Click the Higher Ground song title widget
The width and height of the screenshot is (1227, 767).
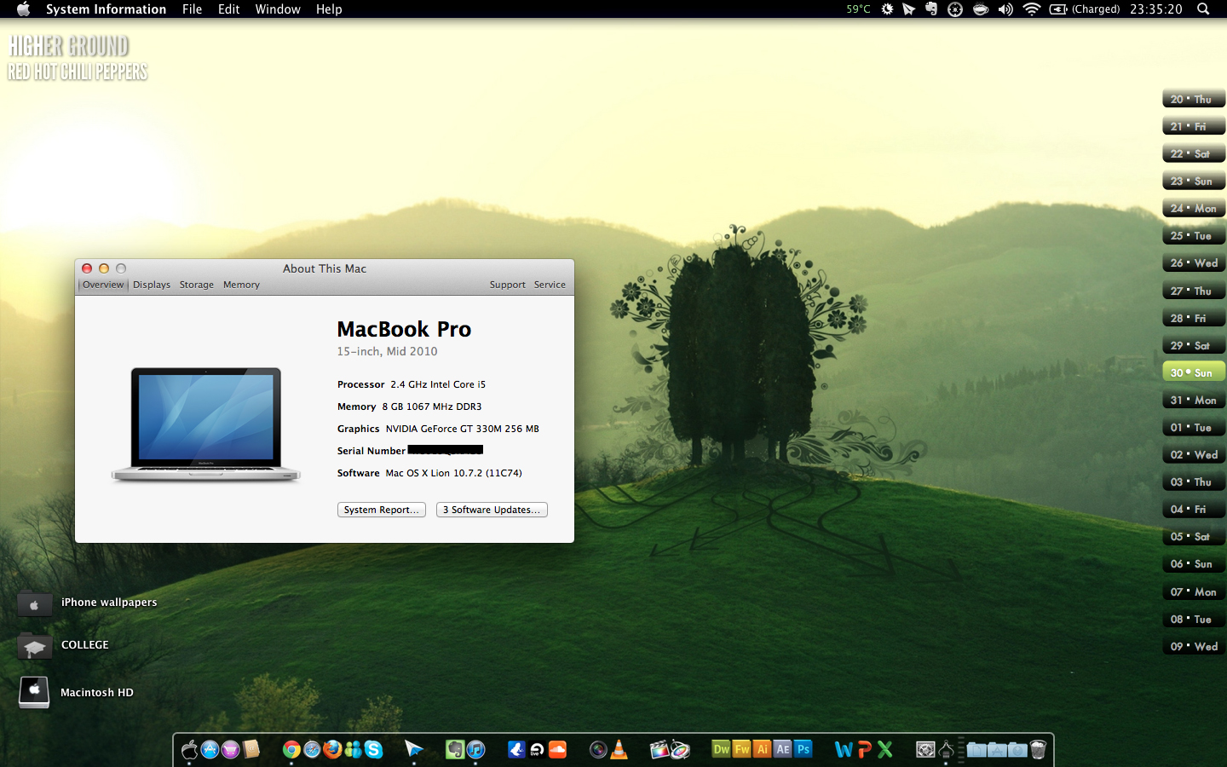pyautogui.click(x=69, y=46)
